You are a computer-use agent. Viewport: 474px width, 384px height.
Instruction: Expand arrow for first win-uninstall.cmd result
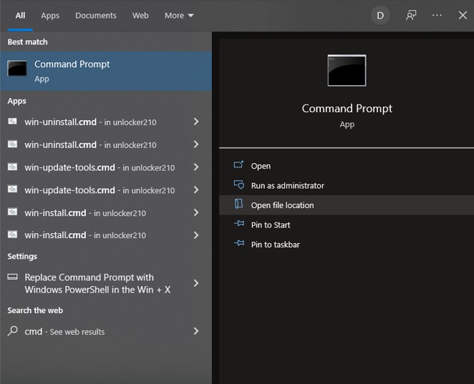[x=196, y=122]
